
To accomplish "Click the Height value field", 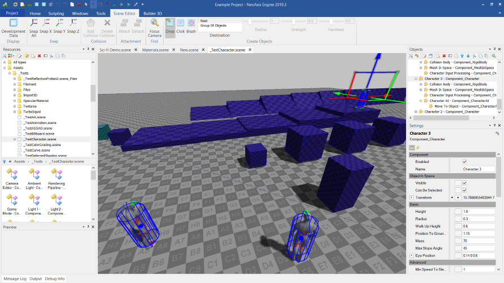I will pyautogui.click(x=479, y=212).
